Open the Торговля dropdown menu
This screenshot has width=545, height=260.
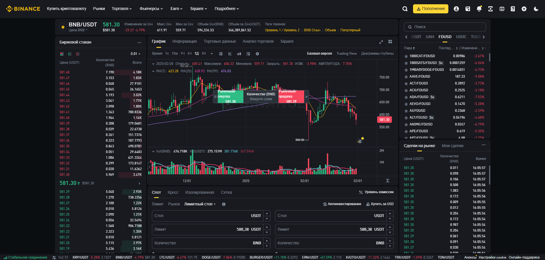tap(122, 9)
